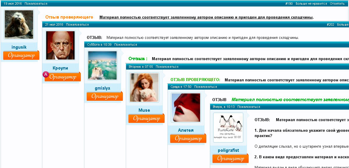Click the Организатор badge under poligrafist
The height and width of the screenshot is (168, 349).
click(230, 159)
